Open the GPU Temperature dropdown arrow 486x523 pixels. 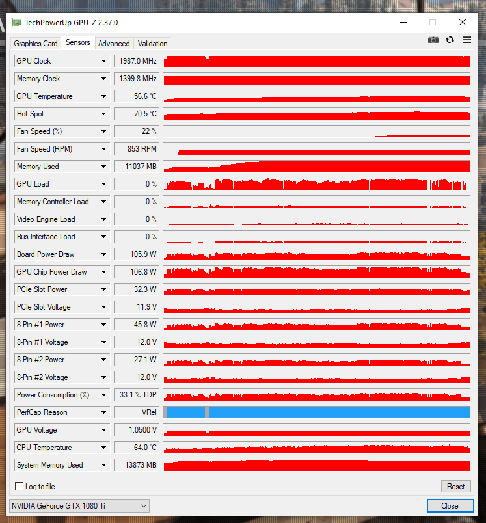[103, 96]
